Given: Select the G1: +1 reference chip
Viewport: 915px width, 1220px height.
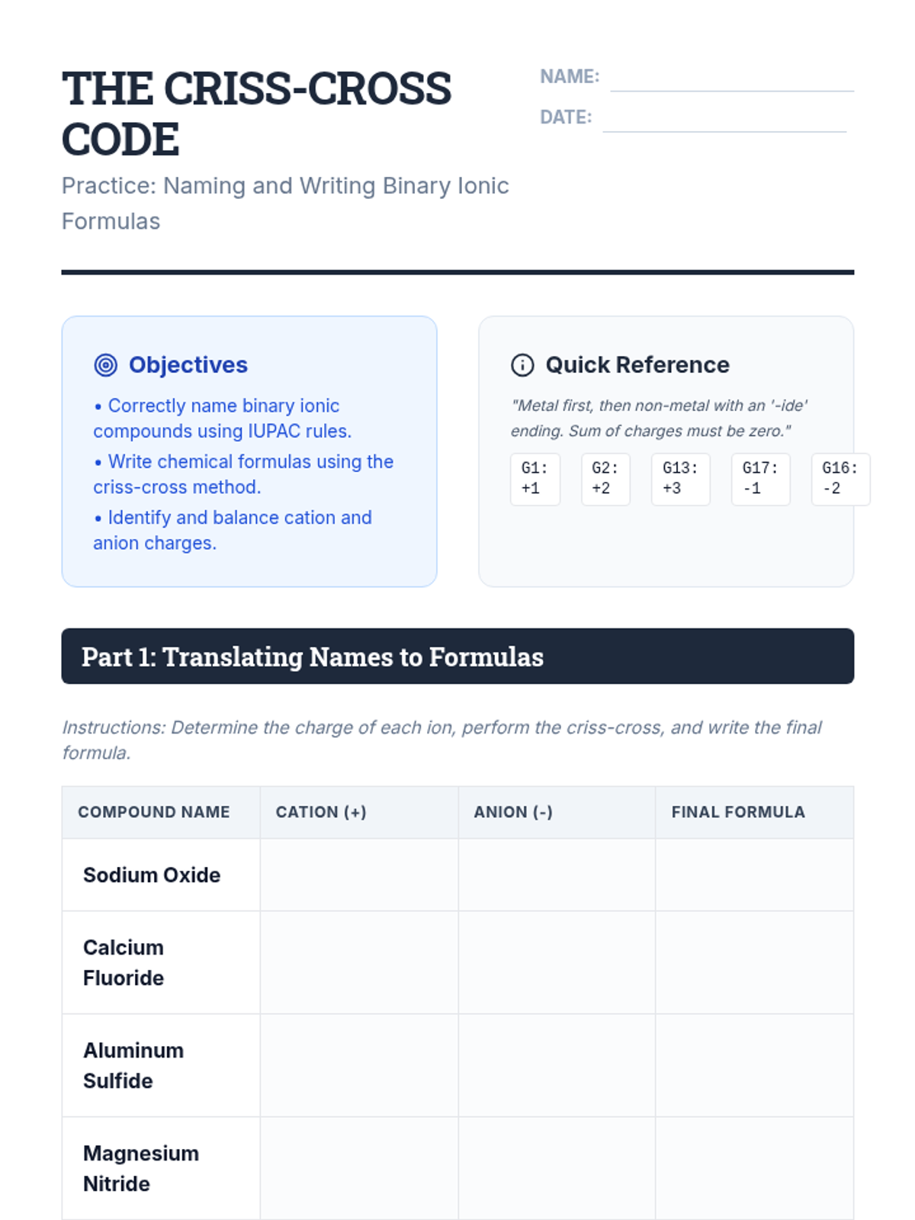Looking at the screenshot, I should 535,479.
